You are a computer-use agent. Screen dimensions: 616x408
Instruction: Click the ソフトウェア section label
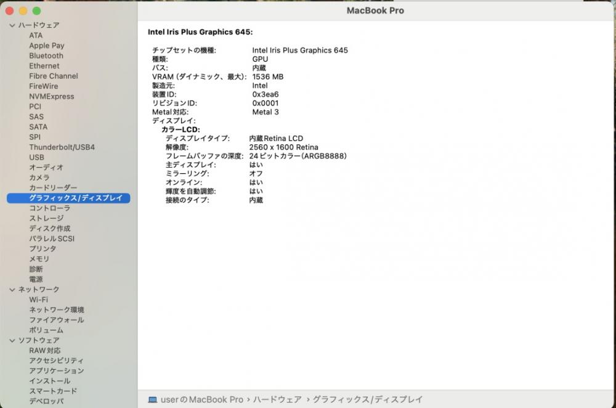click(39, 341)
